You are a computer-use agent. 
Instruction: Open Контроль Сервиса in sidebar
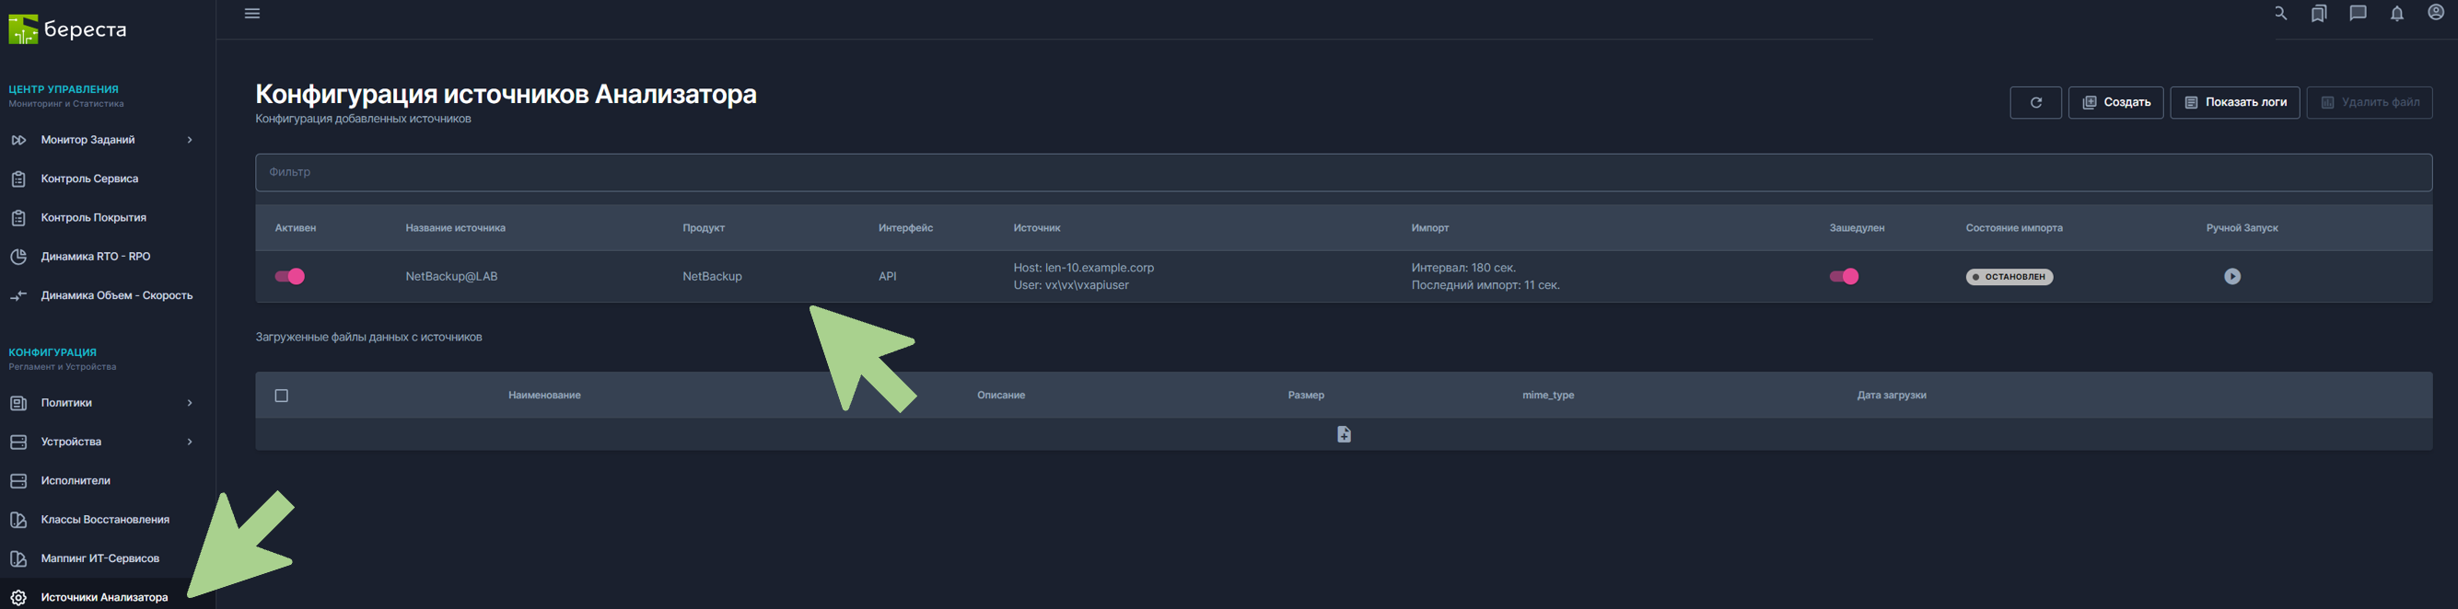tap(89, 179)
